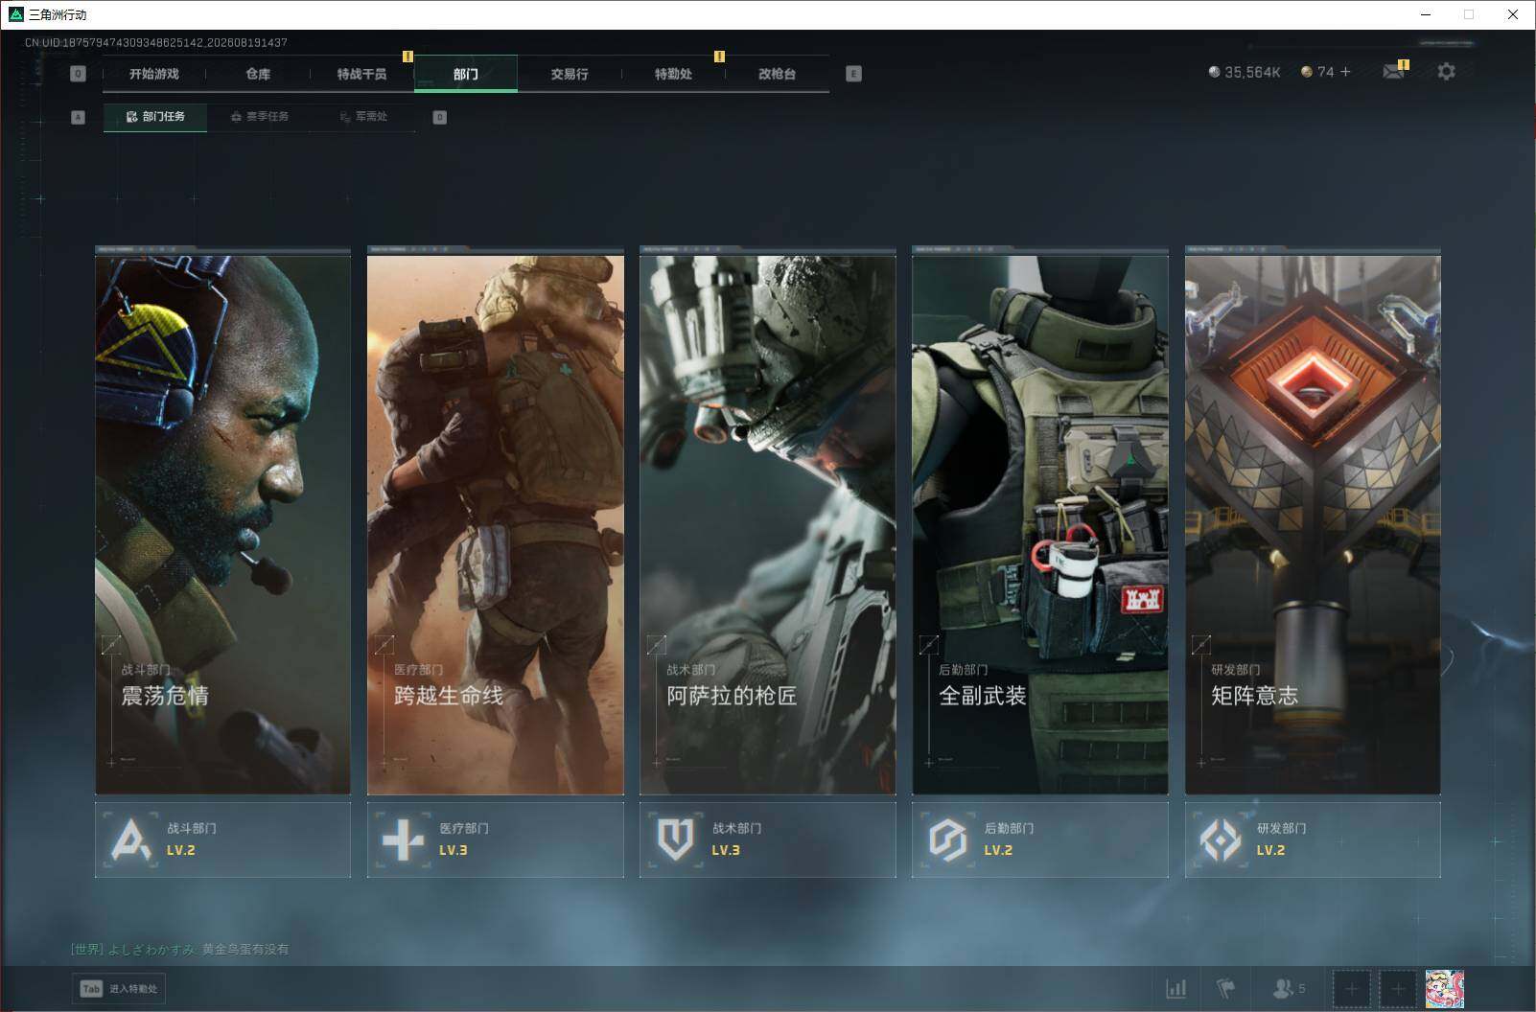Image resolution: width=1536 pixels, height=1012 pixels.
Task: Click the 研发部门 diamond emblem icon
Action: click(x=1220, y=840)
